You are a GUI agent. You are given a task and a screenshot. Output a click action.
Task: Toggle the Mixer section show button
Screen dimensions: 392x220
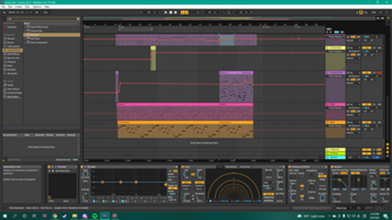tap(388, 152)
